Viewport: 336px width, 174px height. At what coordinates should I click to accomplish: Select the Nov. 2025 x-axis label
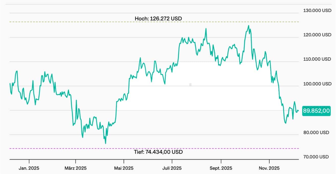tap(269, 168)
